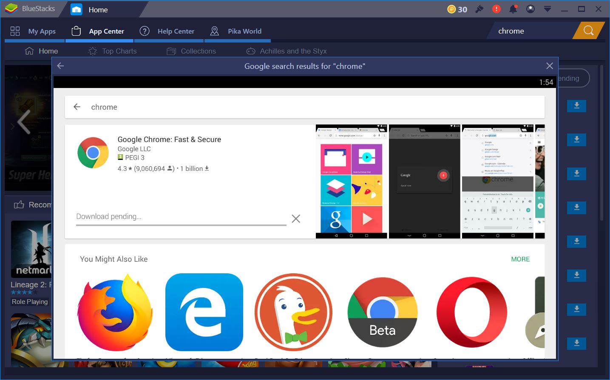Switch to App Center tab
This screenshot has height=380, width=610.
coord(99,31)
